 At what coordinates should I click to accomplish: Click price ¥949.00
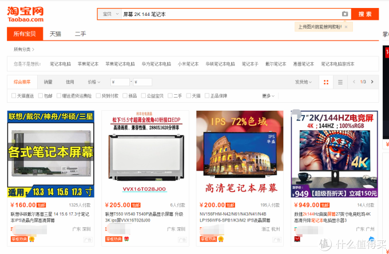[307, 205]
